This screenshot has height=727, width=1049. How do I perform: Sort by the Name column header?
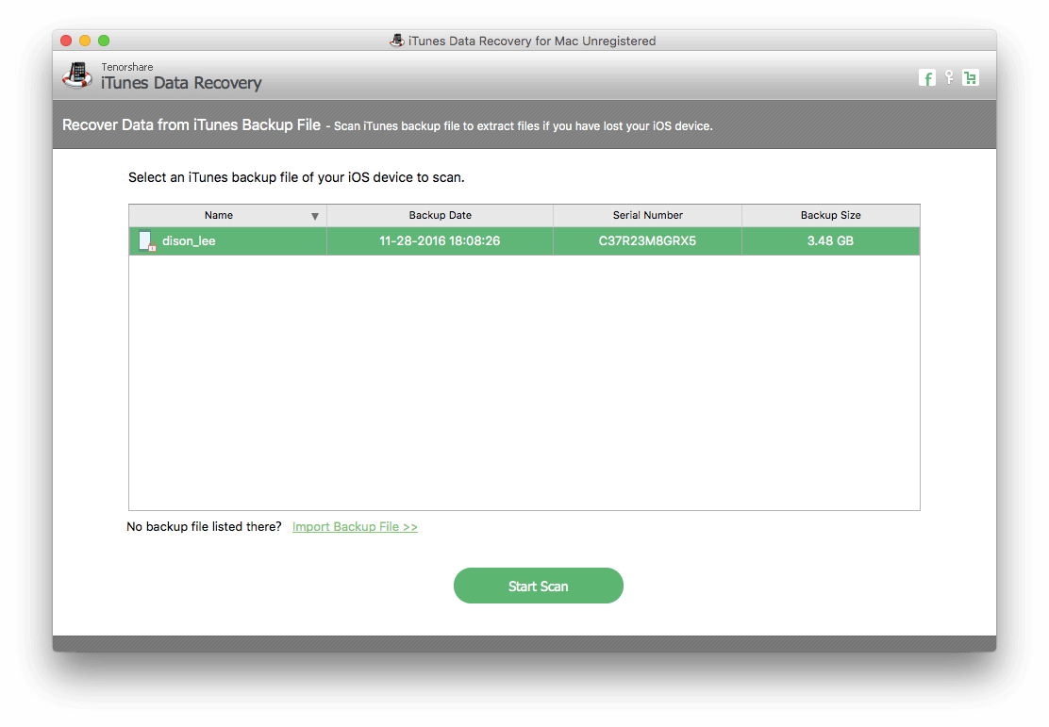[227, 215]
